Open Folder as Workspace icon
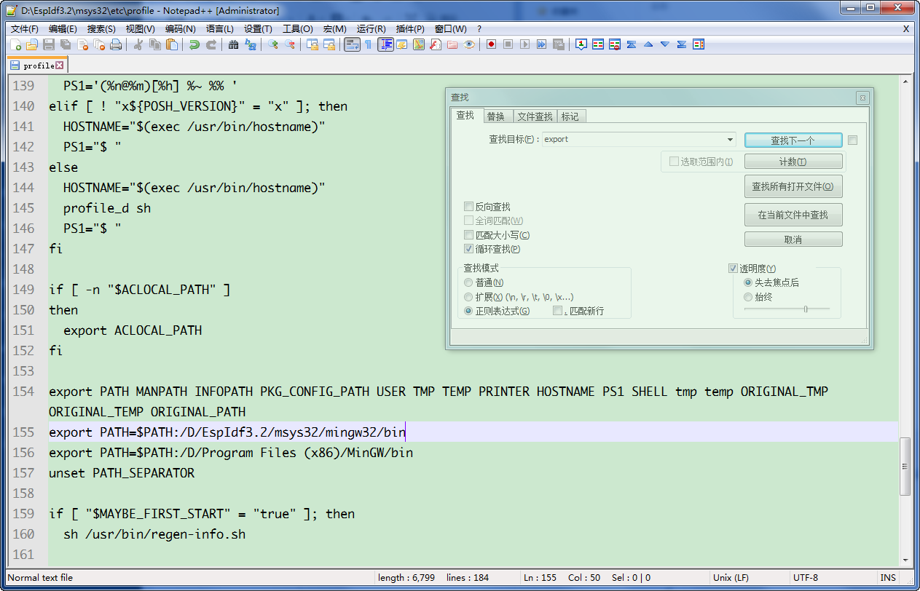This screenshot has height=591, width=920. click(452, 44)
